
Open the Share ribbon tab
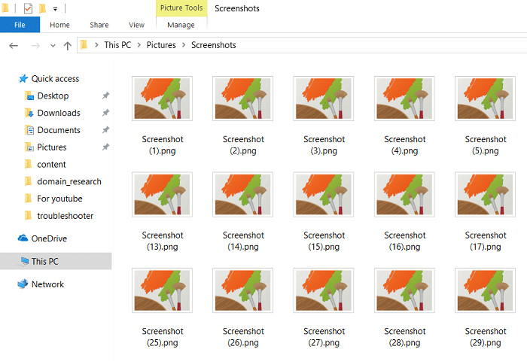tap(99, 25)
